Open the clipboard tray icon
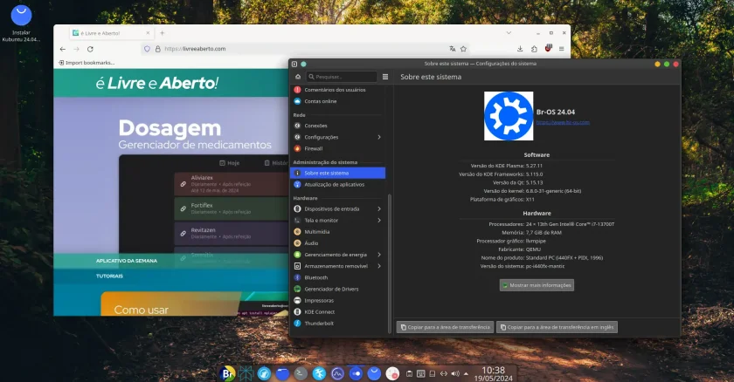The height and width of the screenshot is (382, 734). 409,373
